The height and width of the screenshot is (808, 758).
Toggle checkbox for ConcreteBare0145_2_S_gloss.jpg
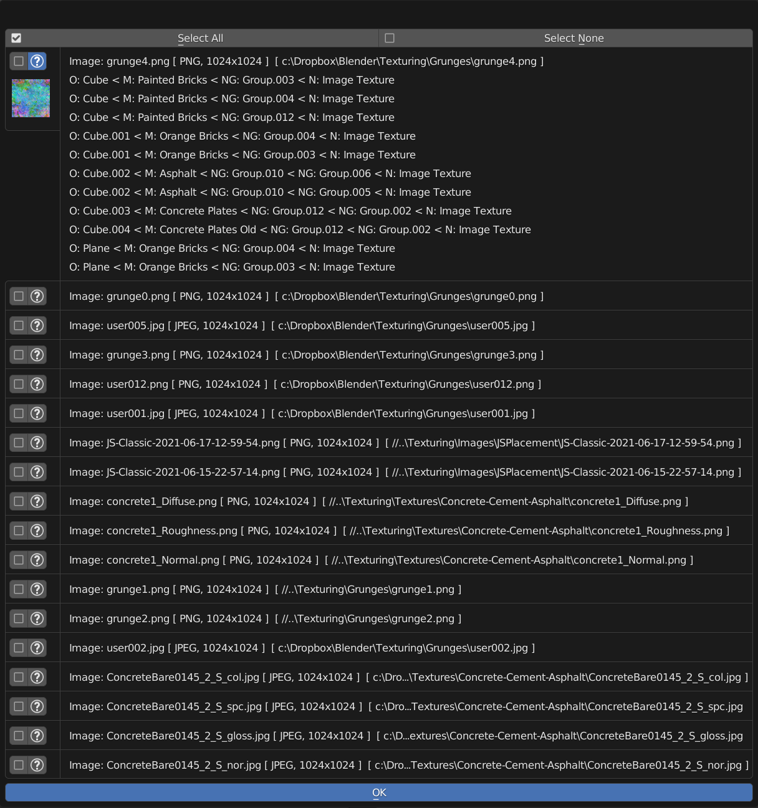pyautogui.click(x=19, y=736)
